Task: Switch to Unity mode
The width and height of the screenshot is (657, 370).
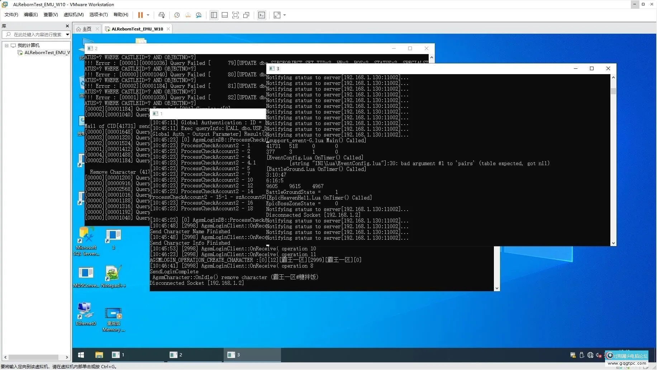Action: coord(246,15)
